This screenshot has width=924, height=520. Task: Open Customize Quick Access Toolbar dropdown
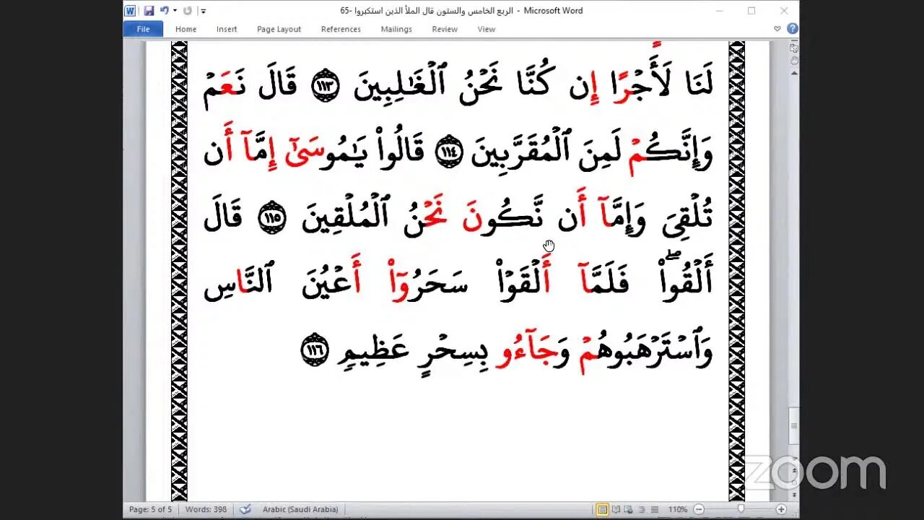click(x=204, y=11)
